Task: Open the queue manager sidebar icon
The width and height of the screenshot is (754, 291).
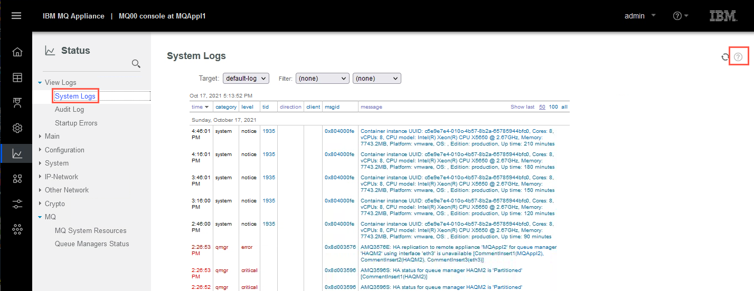Action: [17, 103]
